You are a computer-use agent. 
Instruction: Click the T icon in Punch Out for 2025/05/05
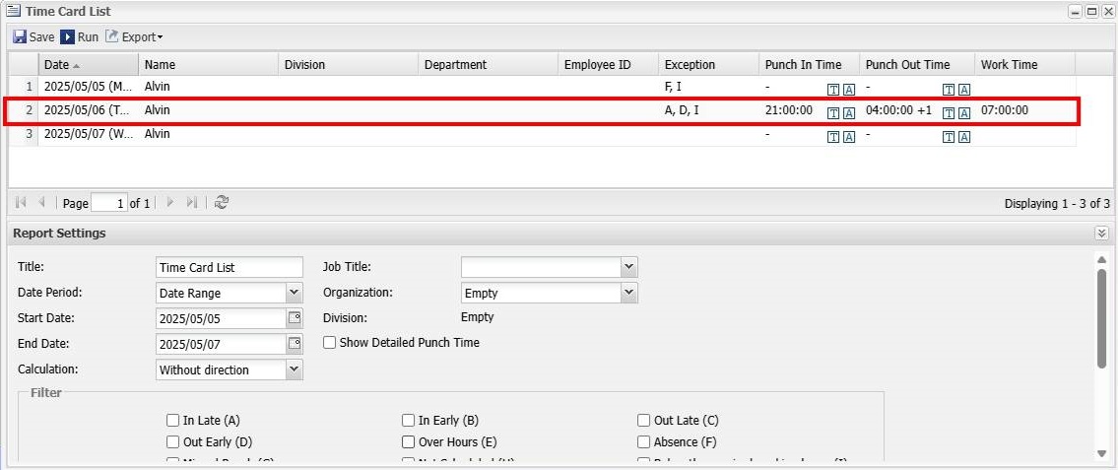click(x=949, y=90)
